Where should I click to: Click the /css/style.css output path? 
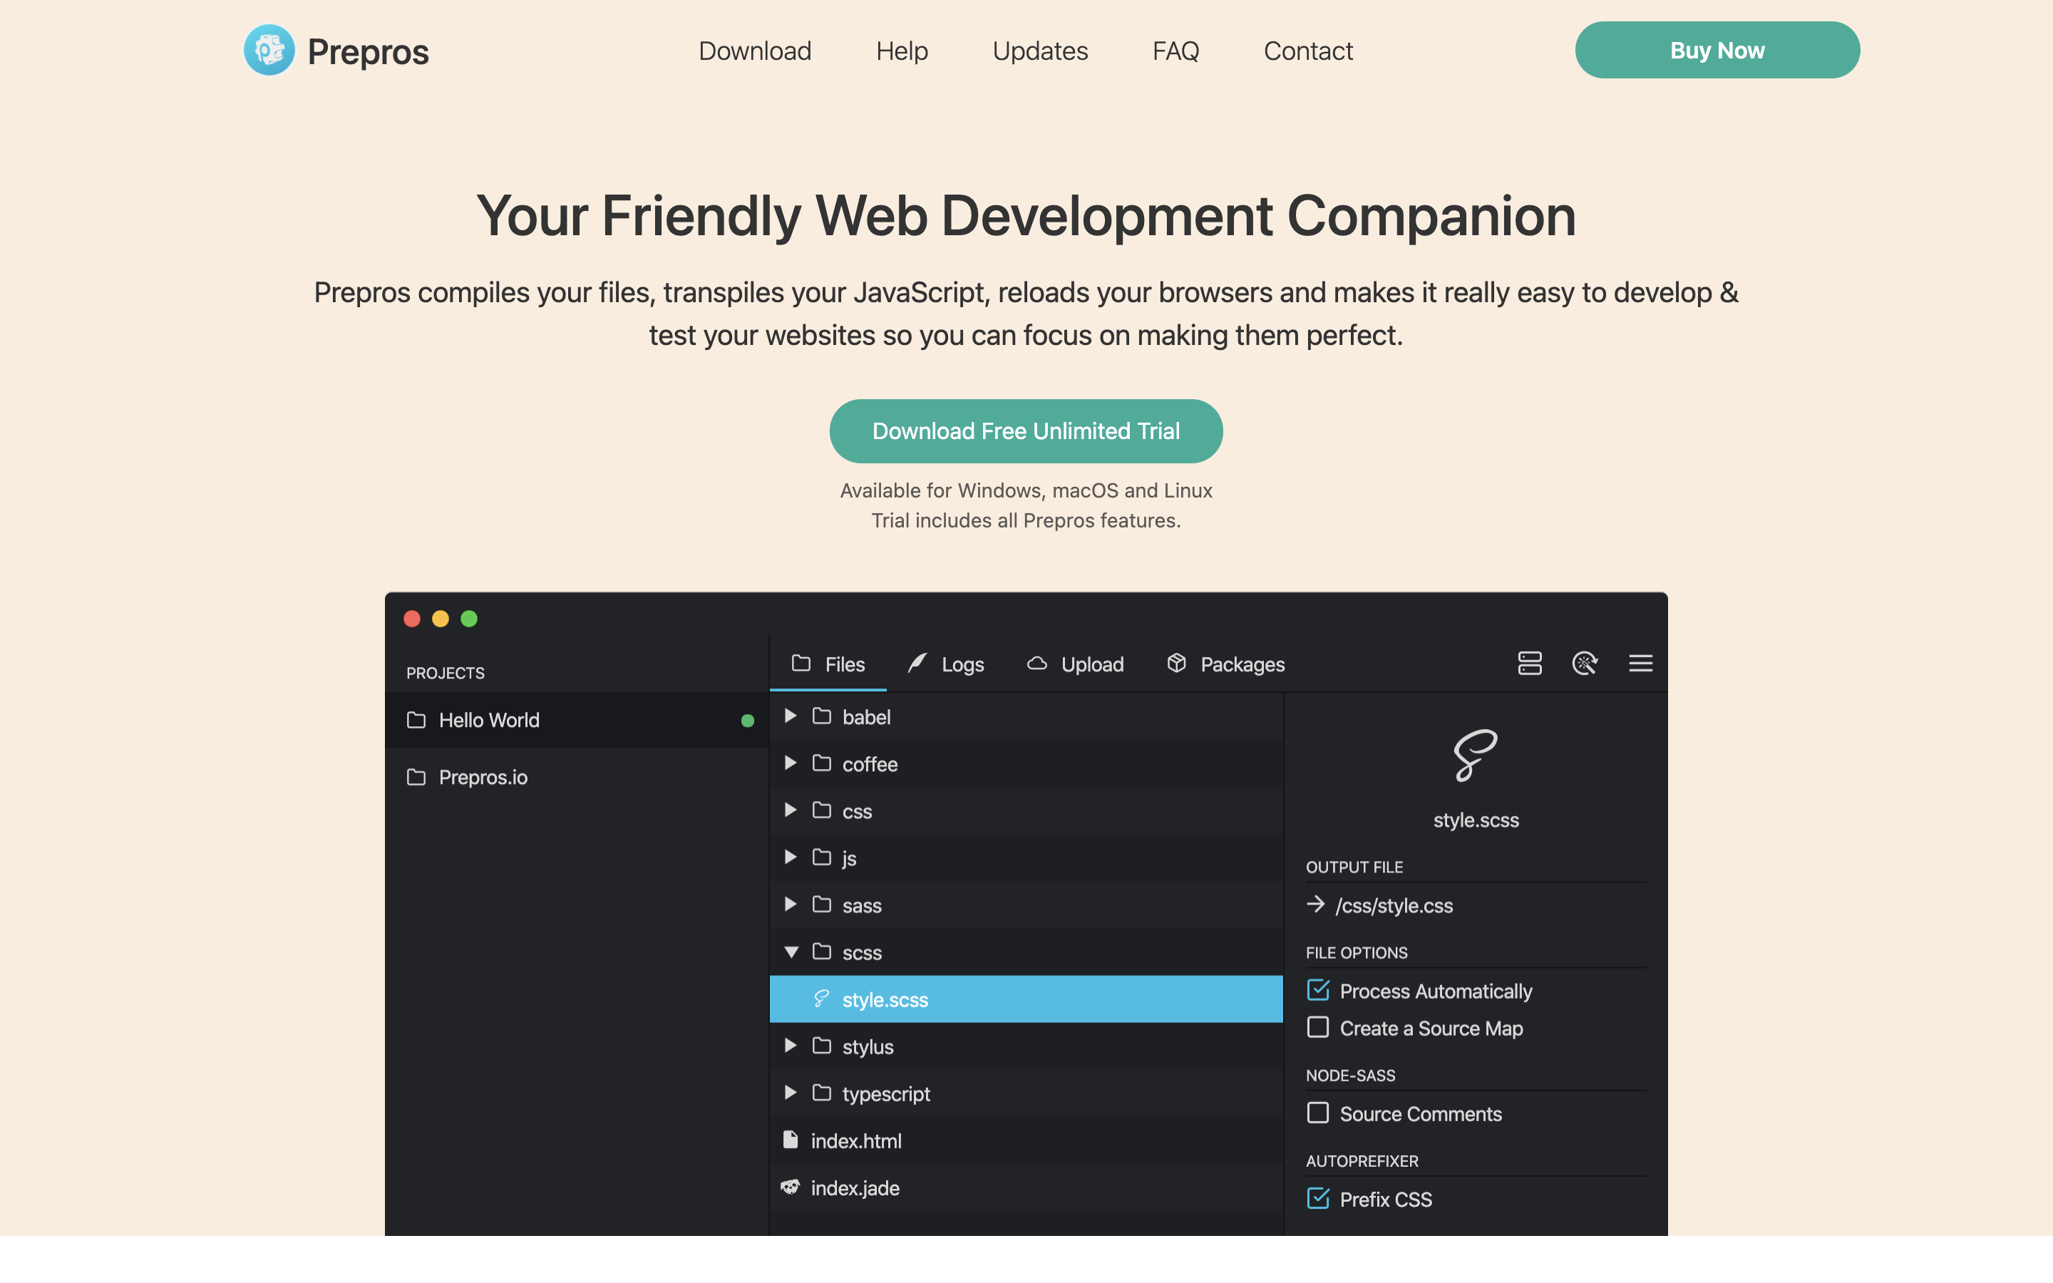(x=1394, y=905)
